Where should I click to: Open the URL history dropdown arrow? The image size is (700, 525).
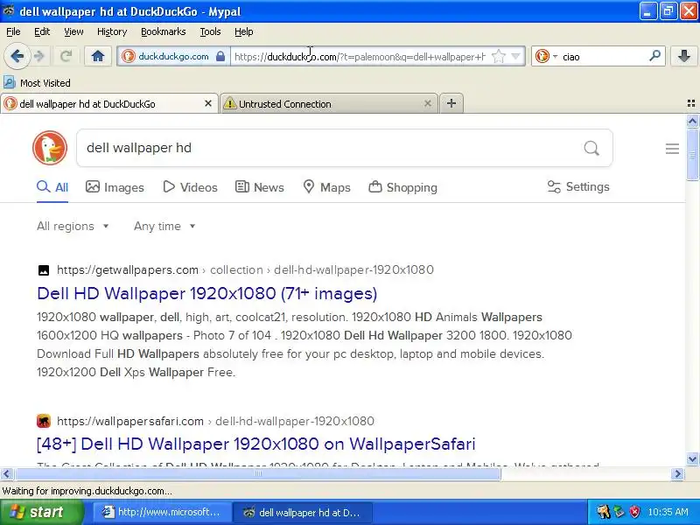click(x=515, y=56)
